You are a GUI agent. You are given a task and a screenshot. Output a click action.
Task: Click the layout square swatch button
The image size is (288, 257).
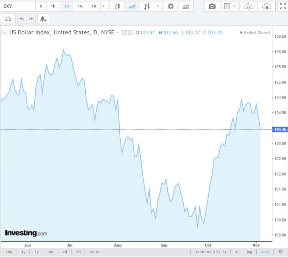pos(227,6)
